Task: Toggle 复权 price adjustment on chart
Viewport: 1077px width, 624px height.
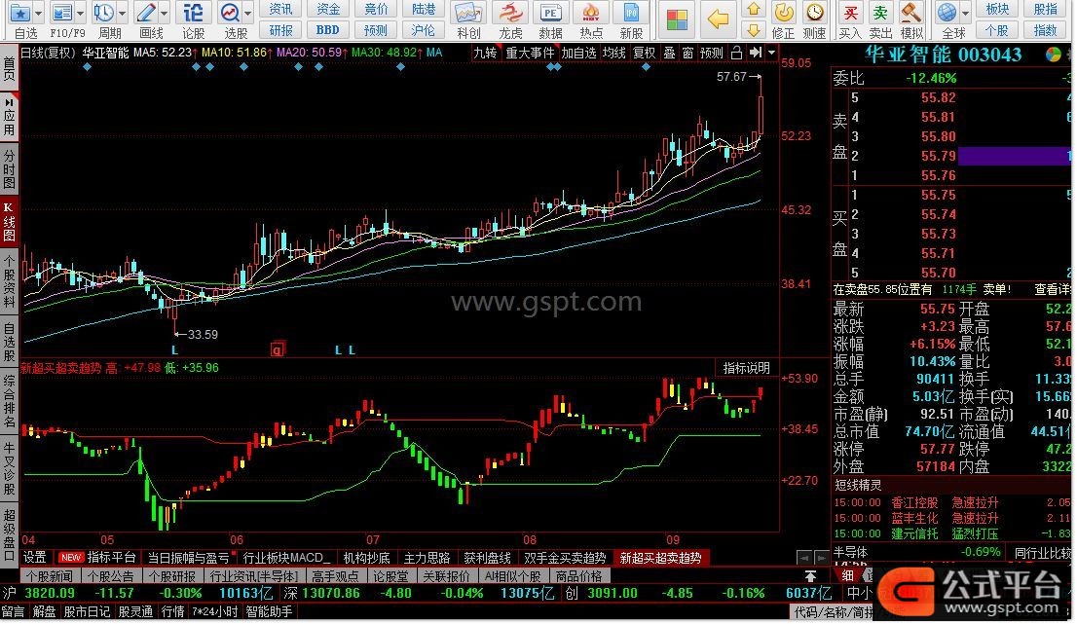Action: click(x=644, y=53)
